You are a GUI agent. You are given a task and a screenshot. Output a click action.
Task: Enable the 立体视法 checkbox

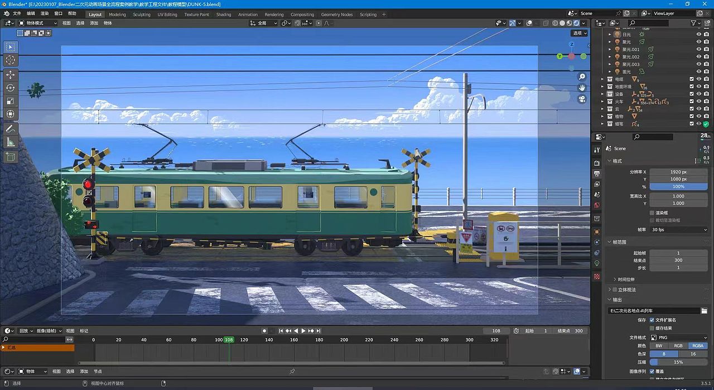[x=615, y=290]
